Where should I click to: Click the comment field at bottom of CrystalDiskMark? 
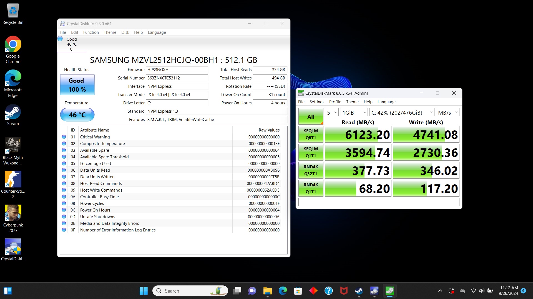tap(379, 202)
